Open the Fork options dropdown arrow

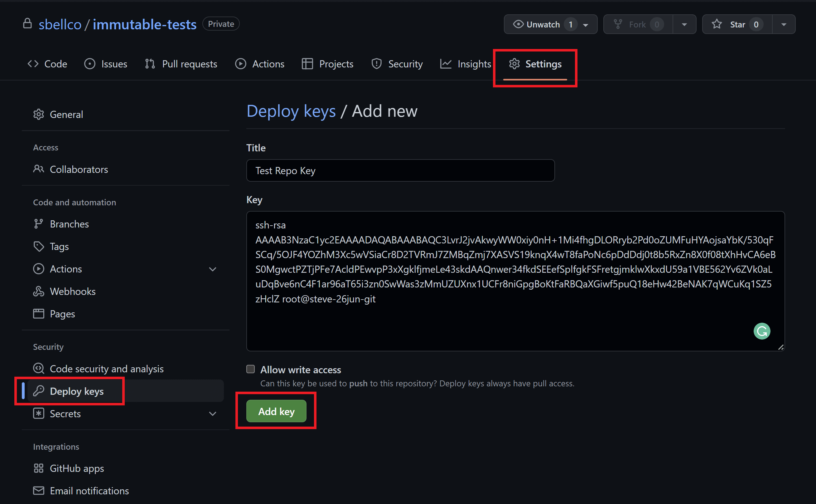[x=684, y=24]
